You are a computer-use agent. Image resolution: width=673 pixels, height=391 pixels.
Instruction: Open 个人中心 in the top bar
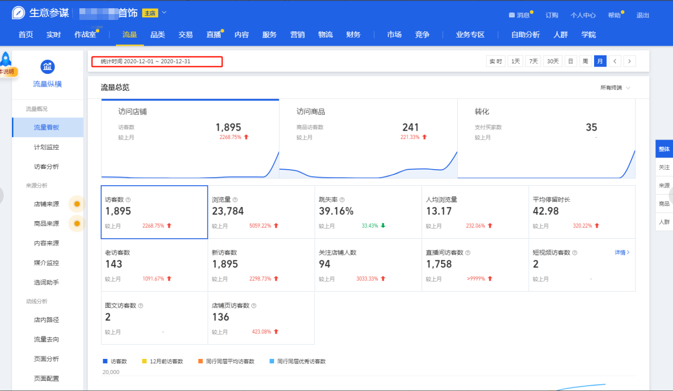point(583,15)
